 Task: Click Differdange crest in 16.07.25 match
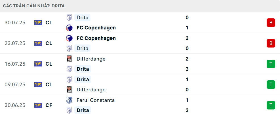[69, 59]
